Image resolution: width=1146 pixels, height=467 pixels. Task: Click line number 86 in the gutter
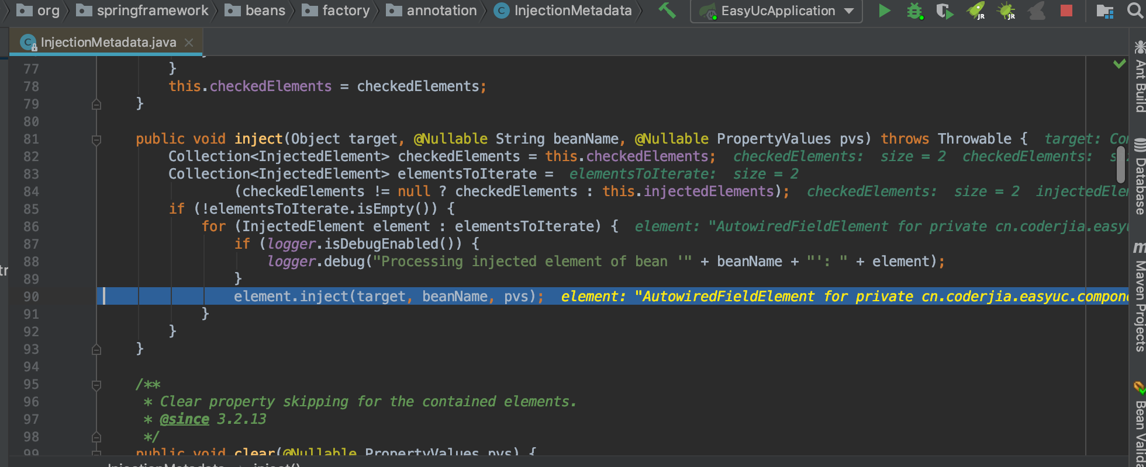click(31, 226)
